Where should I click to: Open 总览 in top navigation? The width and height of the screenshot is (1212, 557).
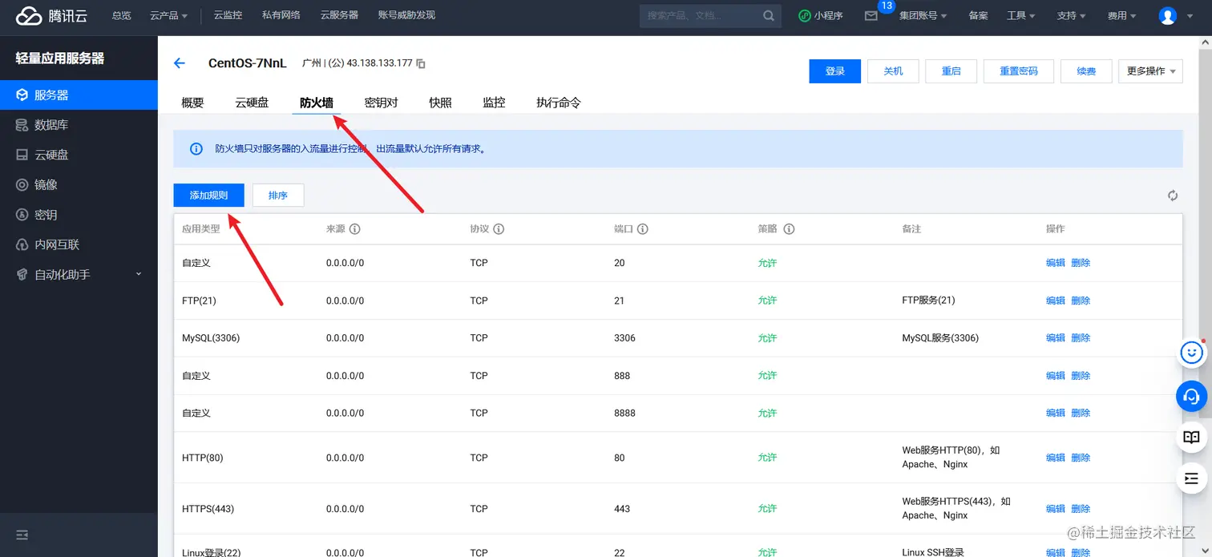(121, 15)
